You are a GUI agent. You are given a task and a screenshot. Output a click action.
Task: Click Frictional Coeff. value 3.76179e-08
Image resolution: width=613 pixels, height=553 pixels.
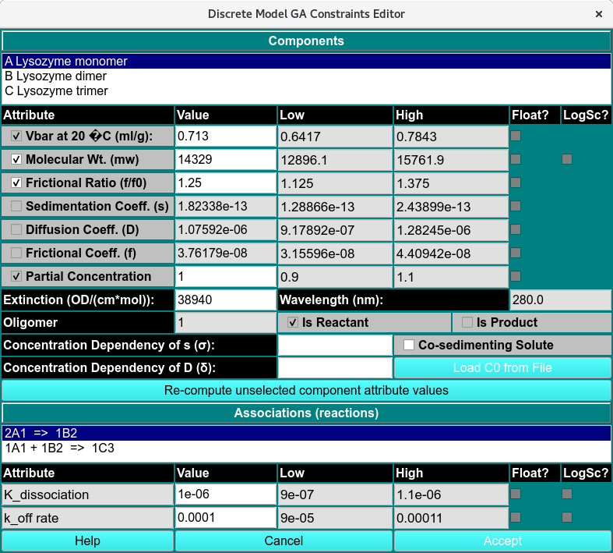click(226, 253)
